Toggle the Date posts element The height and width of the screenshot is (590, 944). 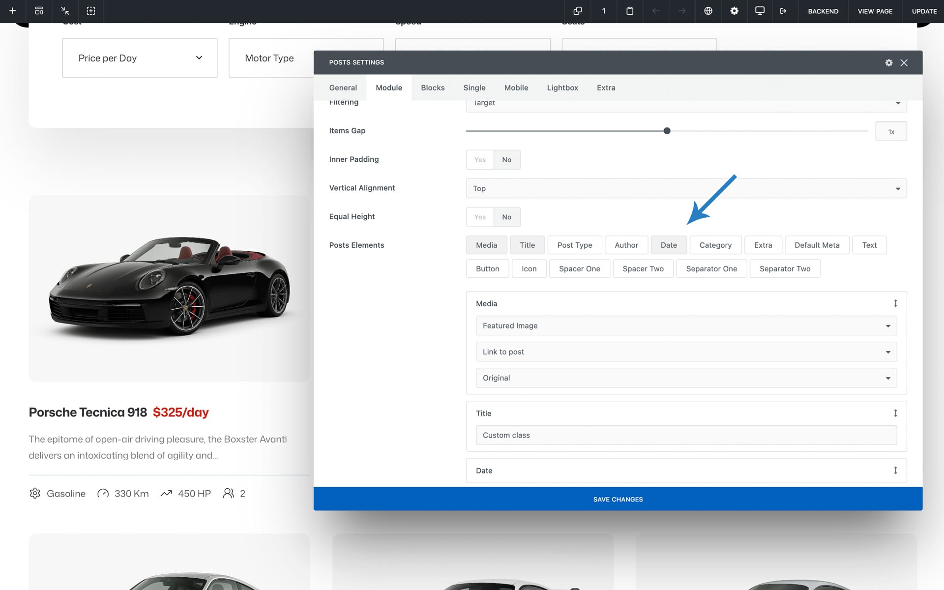click(668, 245)
